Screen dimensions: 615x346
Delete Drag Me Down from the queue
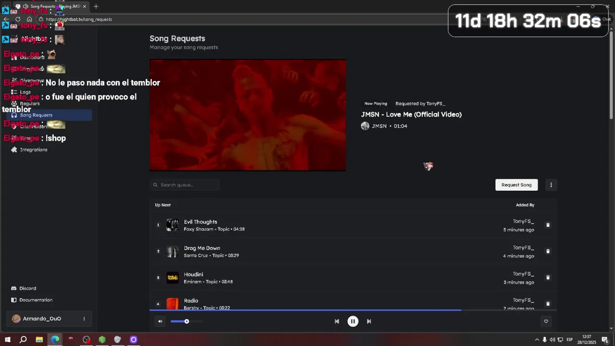point(548,251)
